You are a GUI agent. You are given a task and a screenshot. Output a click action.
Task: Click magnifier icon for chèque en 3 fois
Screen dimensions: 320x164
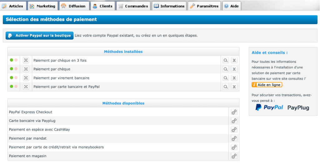[x=225, y=60]
